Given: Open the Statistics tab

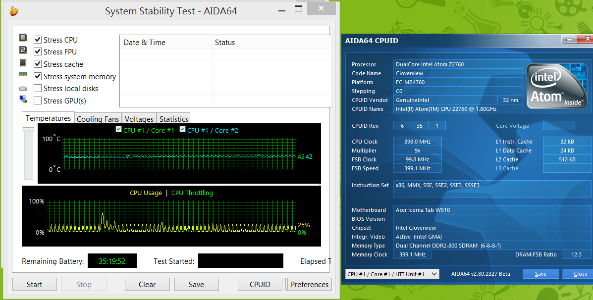Looking at the screenshot, I should tap(173, 119).
